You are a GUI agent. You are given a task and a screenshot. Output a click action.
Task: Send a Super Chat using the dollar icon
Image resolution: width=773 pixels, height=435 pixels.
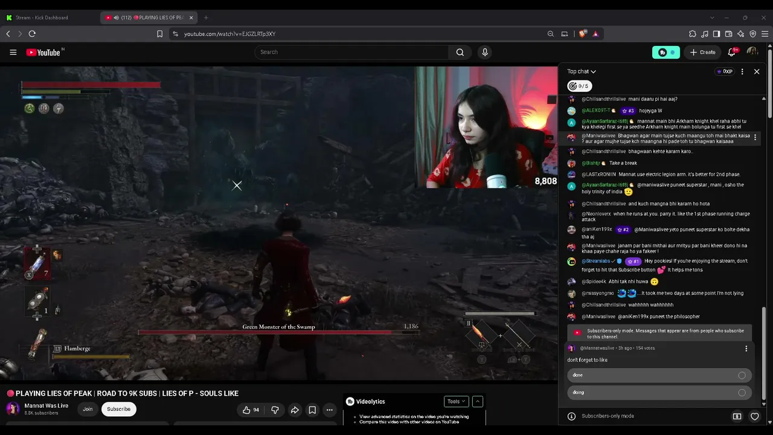(x=737, y=416)
